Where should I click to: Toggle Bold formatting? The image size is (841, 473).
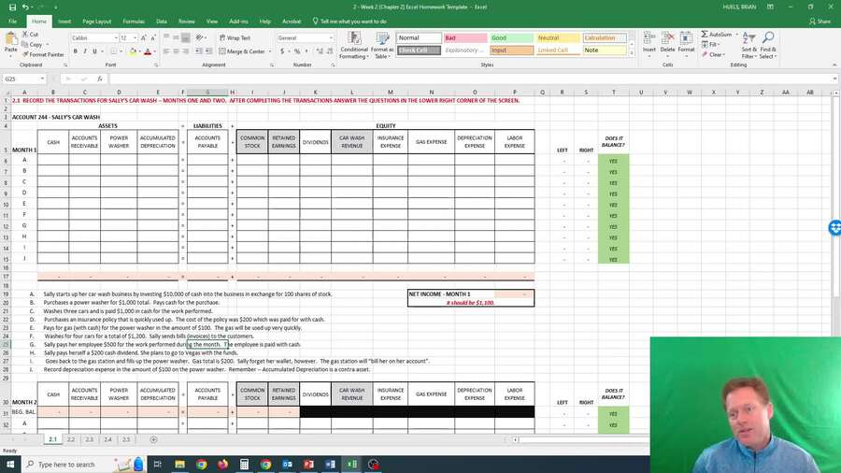(75, 51)
